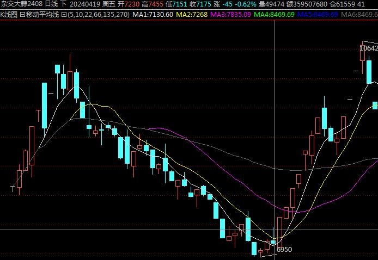The height and width of the screenshot is (260, 378).
Task: Select the magenta MA3:7835.09 legend
Action: click(x=230, y=14)
